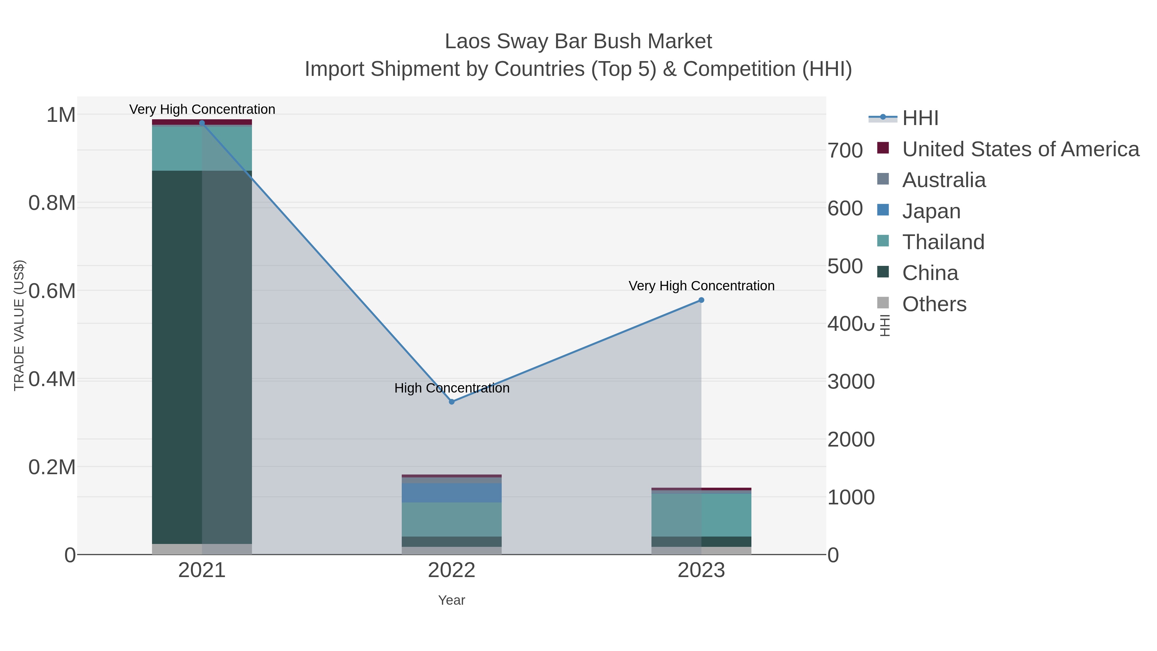Toggle Thailand series in the legend

pos(931,242)
